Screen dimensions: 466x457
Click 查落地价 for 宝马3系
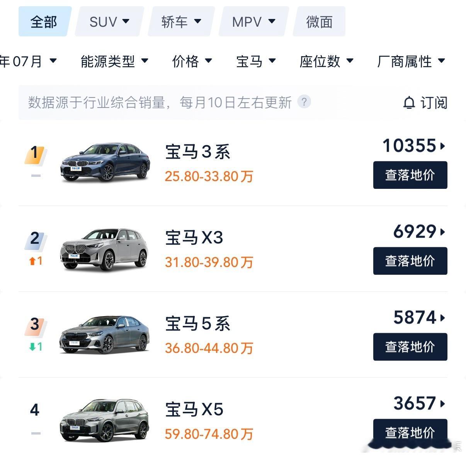tap(410, 175)
